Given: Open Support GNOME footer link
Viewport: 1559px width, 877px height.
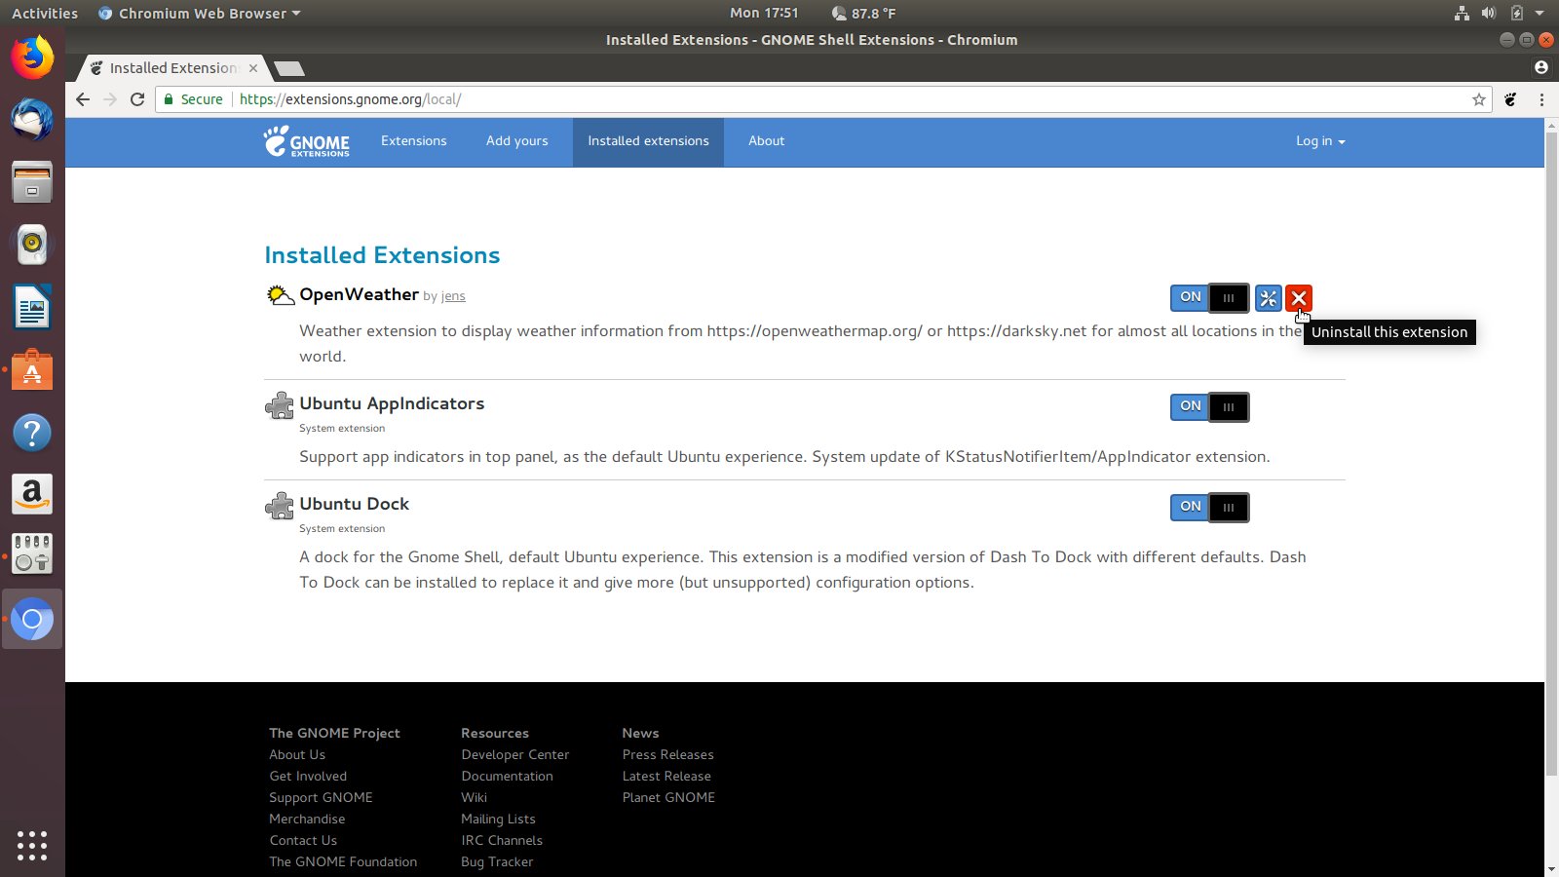Looking at the screenshot, I should [321, 797].
